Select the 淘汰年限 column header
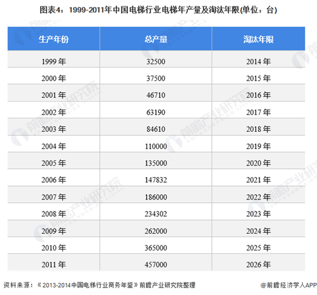 [258, 40]
